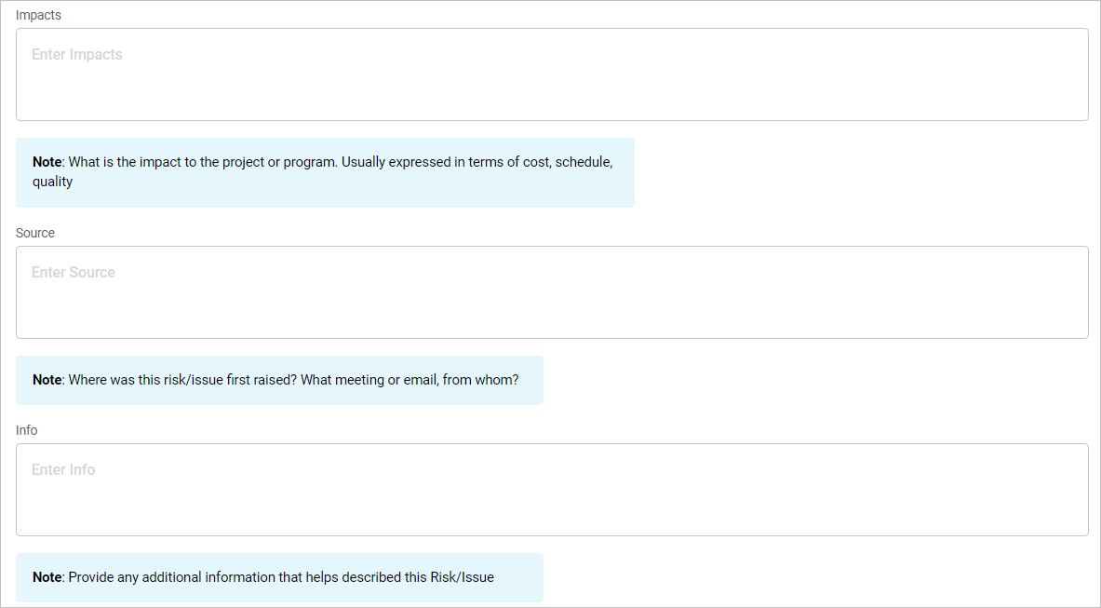Click bold "Note" in the Info hint

point(47,577)
